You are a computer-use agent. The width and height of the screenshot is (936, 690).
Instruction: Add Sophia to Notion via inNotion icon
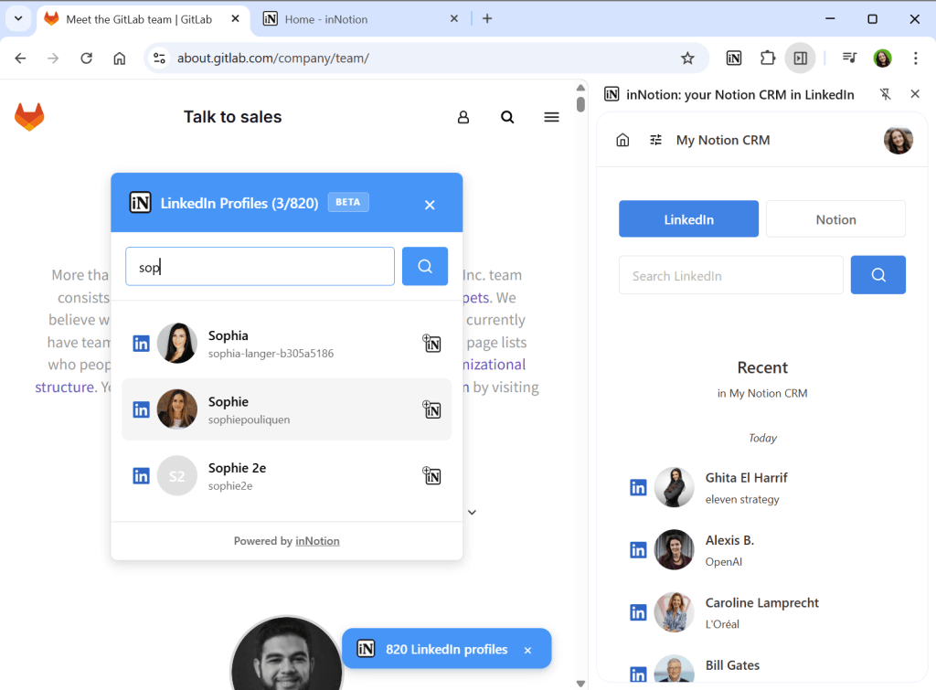[431, 344]
